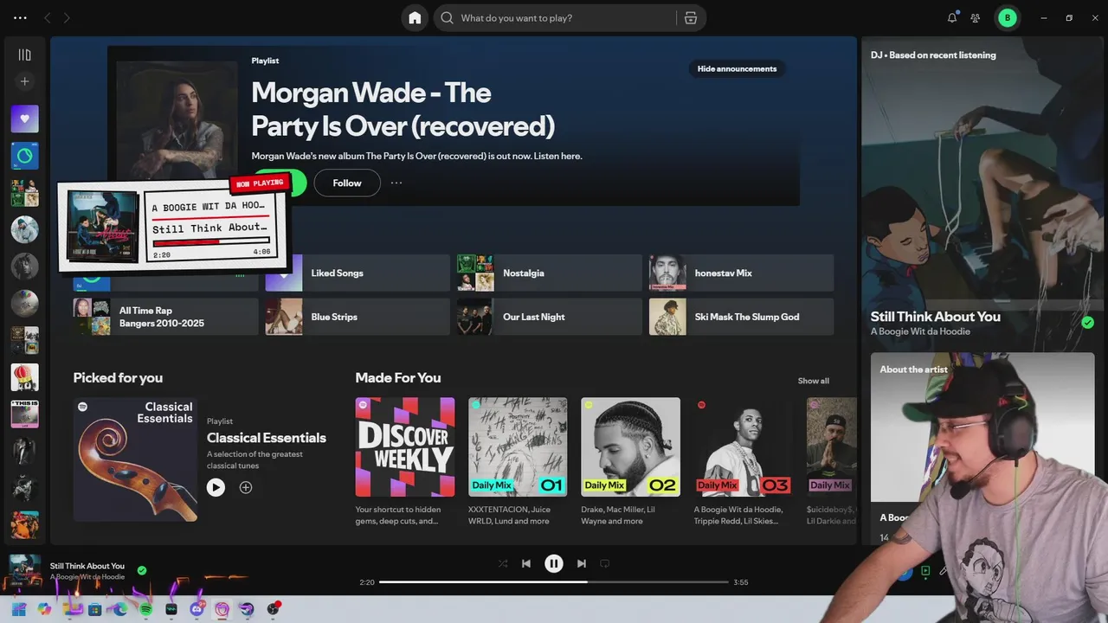Image resolution: width=1108 pixels, height=623 pixels.
Task: Toggle saved checkmark next to bottom song title
Action: [142, 570]
